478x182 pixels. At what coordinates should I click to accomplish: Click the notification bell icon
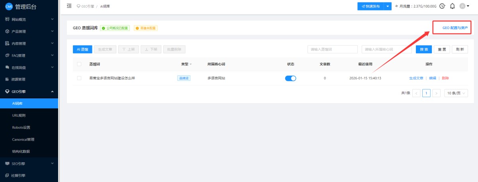pyautogui.click(x=452, y=6)
